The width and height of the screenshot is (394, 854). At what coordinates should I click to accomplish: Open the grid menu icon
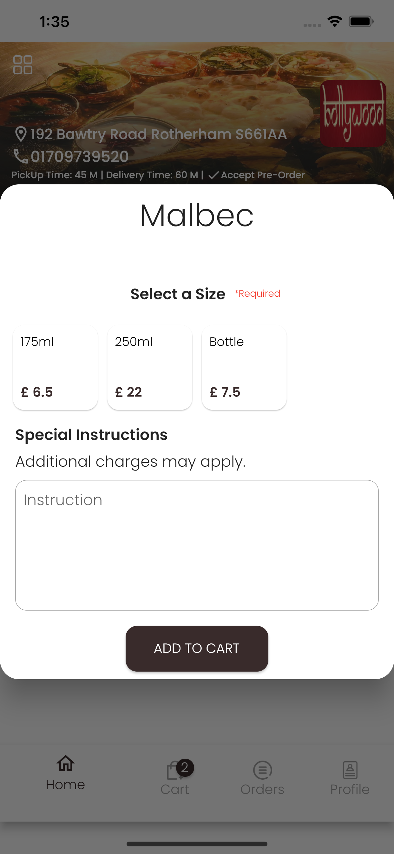[23, 64]
